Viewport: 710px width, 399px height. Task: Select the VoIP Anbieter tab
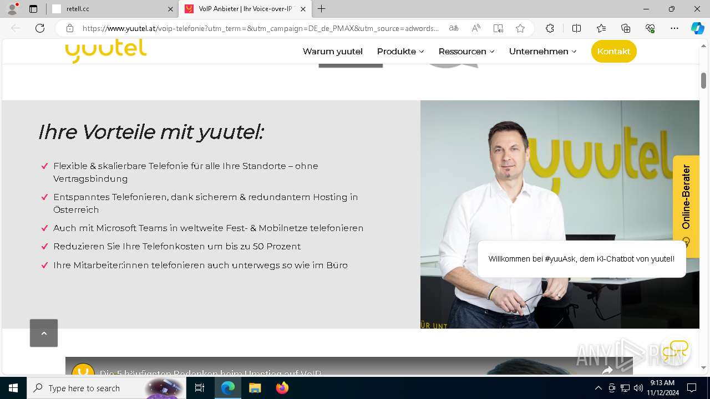click(245, 9)
